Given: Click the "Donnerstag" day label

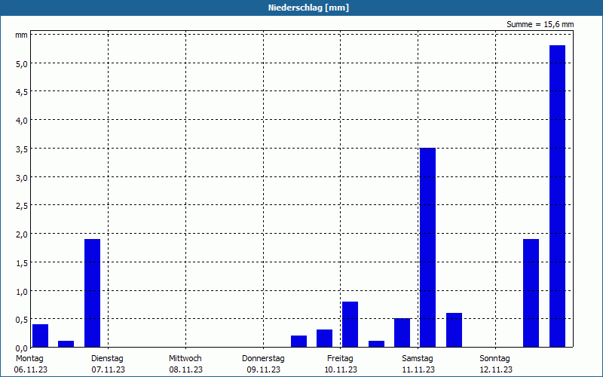Looking at the screenshot, I should point(263,359).
